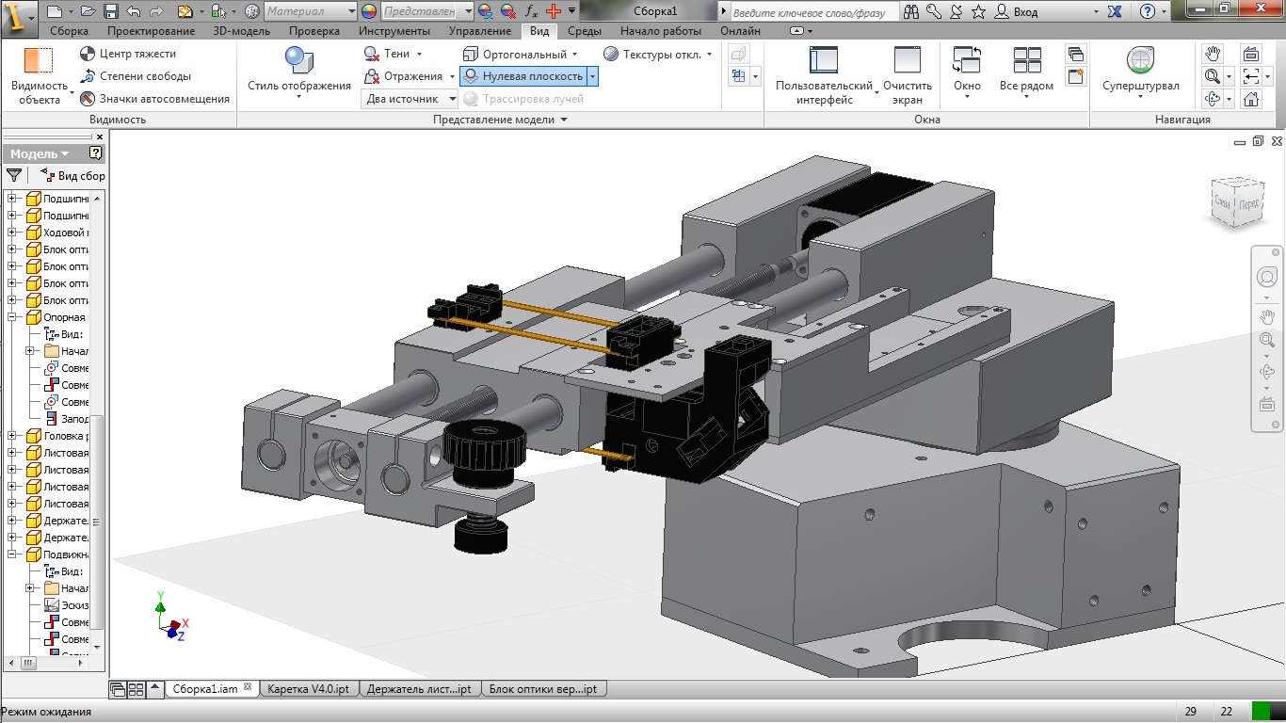Click the keyword search input field
This screenshot has width=1286, height=723.
tap(812, 12)
